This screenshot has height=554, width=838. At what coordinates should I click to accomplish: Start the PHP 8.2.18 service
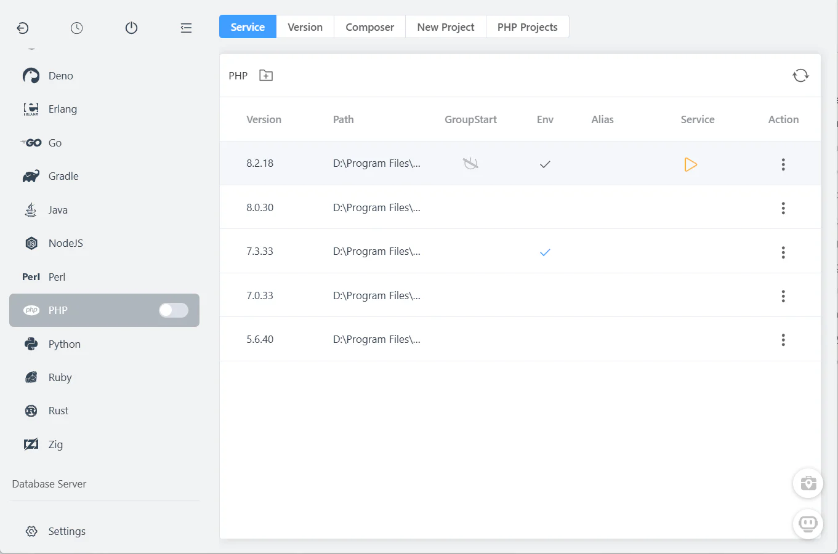[x=690, y=164]
